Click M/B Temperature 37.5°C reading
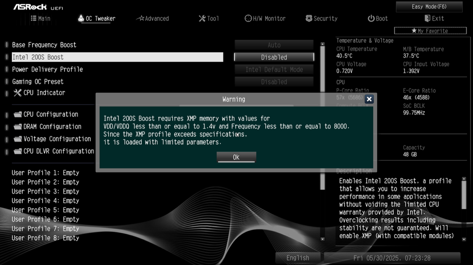Screen dimensions: 473x265 (x=411, y=56)
